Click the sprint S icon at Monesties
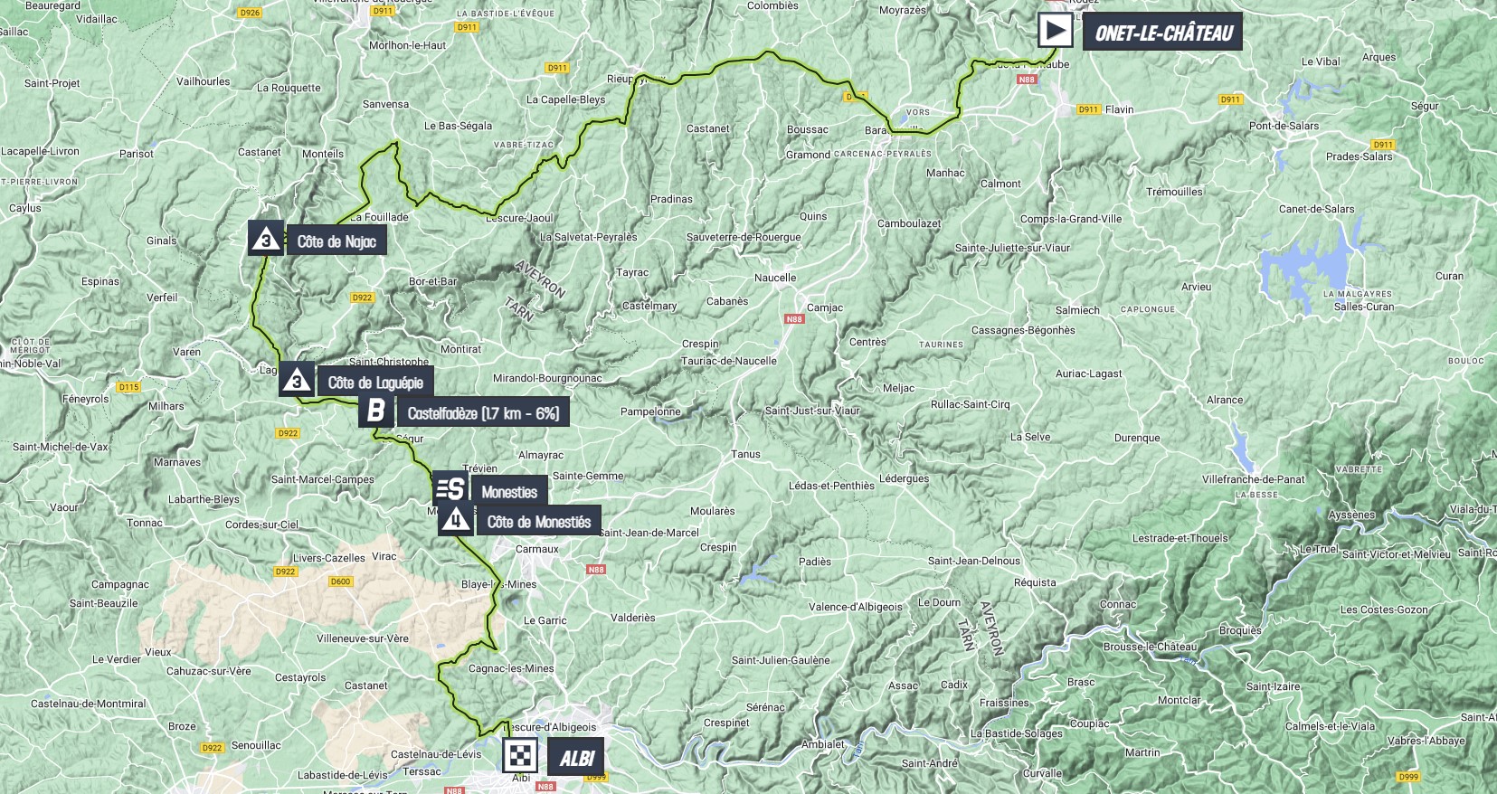Screen dimensions: 1497x794 [x=450, y=489]
